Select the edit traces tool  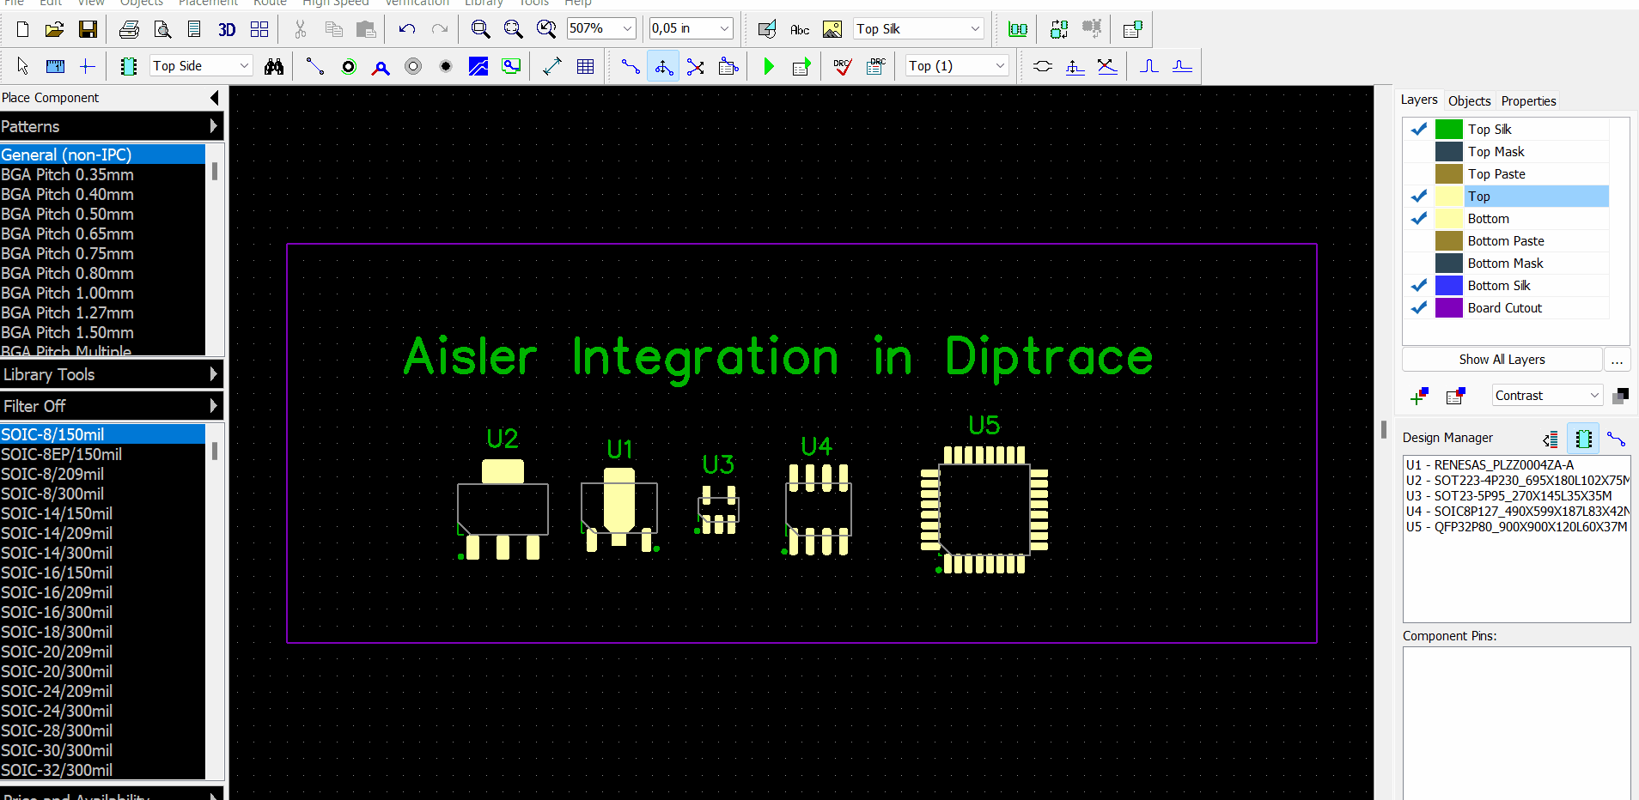pyautogui.click(x=663, y=66)
